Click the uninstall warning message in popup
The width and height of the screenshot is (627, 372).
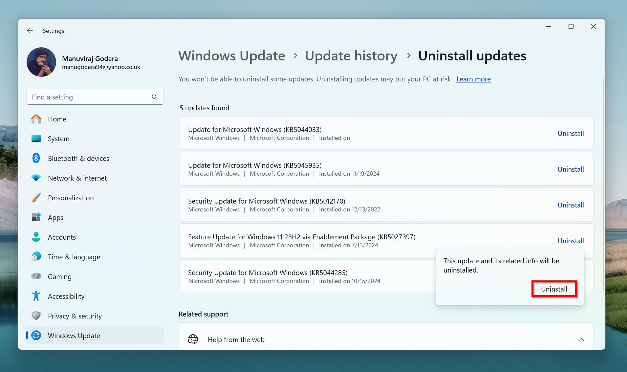tap(501, 265)
